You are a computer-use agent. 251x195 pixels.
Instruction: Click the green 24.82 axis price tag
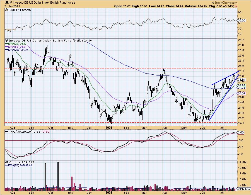tap(242, 85)
